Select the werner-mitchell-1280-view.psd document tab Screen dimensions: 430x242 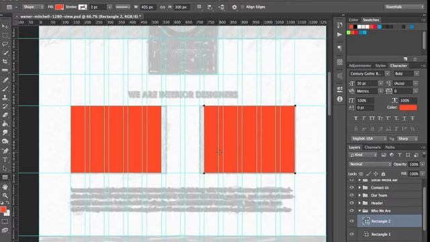(81, 16)
